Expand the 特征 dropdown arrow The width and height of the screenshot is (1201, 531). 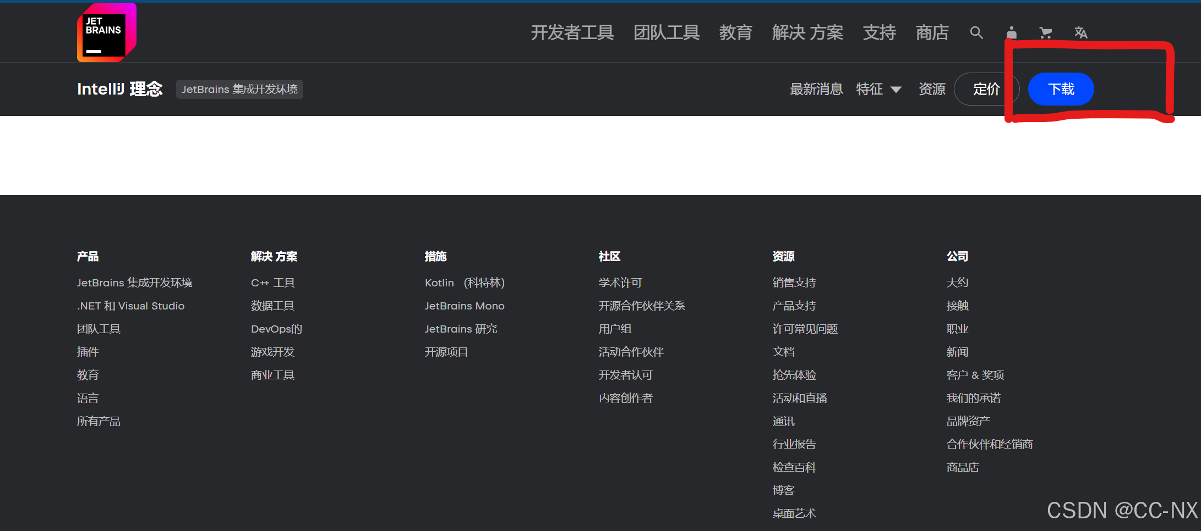point(896,90)
